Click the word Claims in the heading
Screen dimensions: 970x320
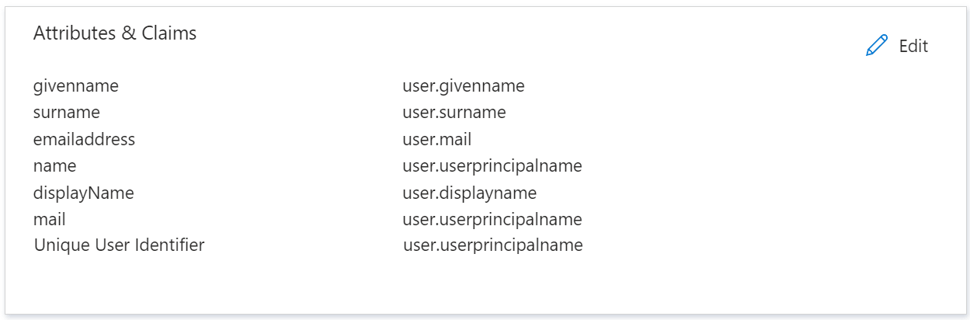tap(169, 33)
